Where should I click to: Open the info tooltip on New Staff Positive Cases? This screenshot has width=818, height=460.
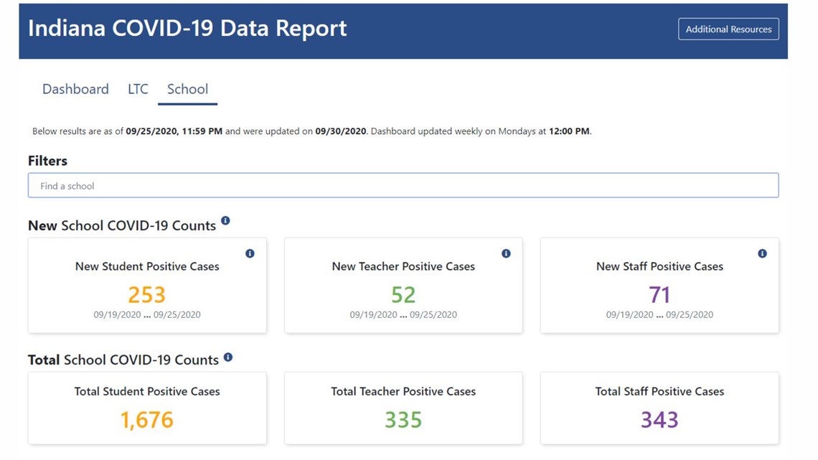[x=762, y=253]
